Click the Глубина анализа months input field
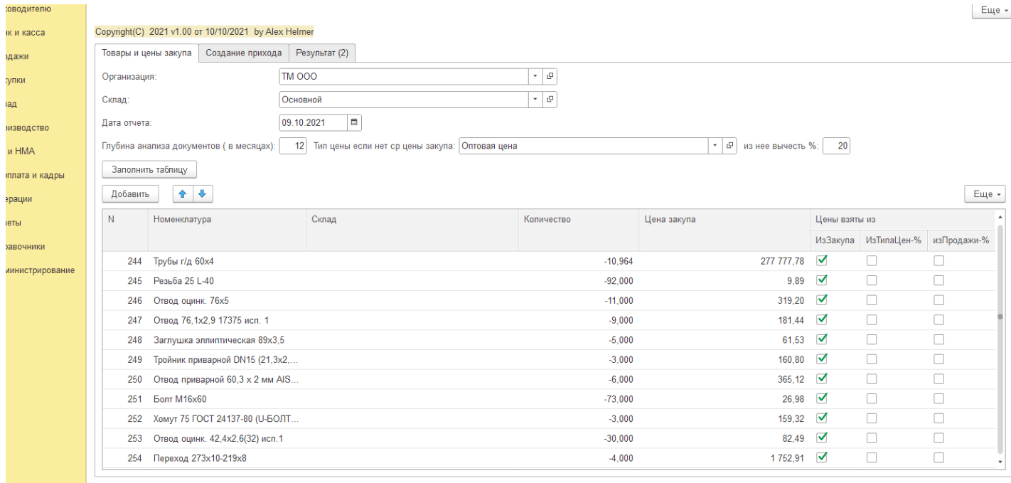1011x483 pixels. point(294,146)
